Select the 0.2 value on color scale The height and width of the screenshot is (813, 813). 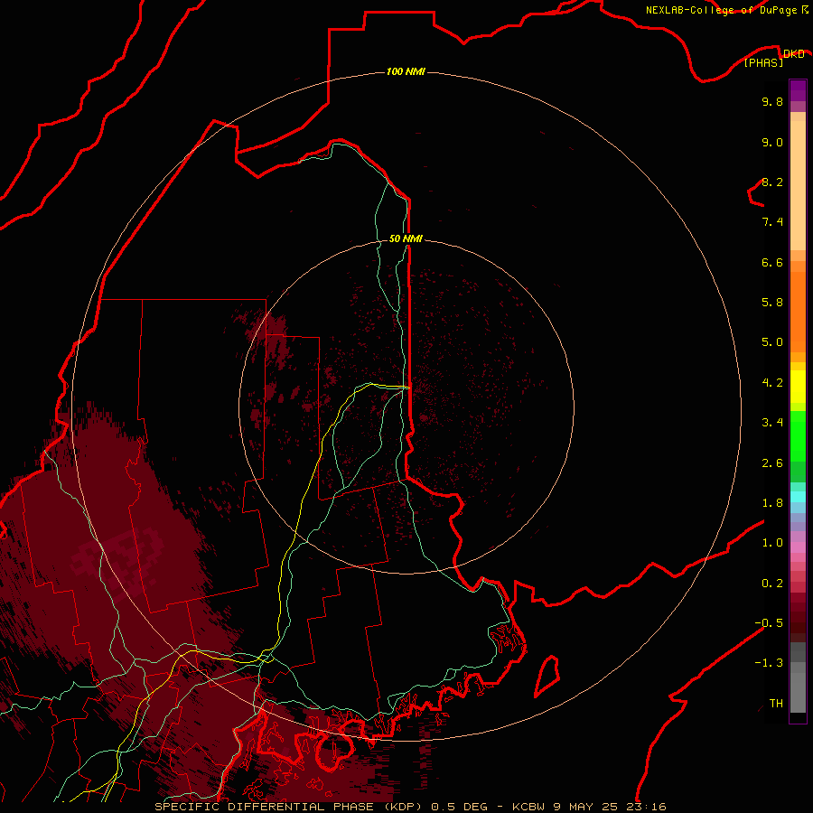[x=772, y=584]
